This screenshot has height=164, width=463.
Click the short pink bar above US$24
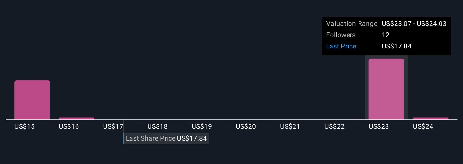pyautogui.click(x=431, y=118)
